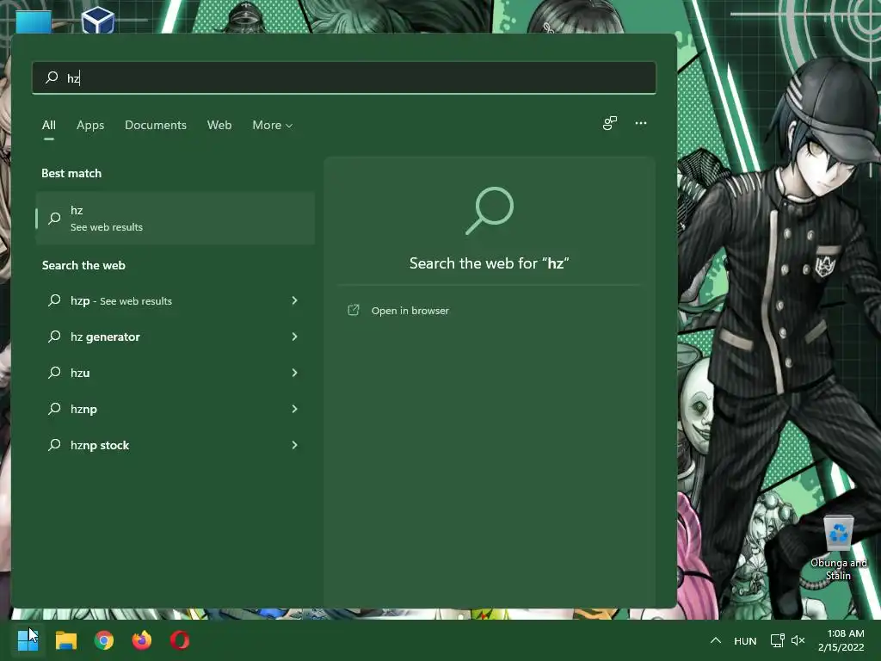
Task: Select the hz best match result
Action: click(176, 218)
